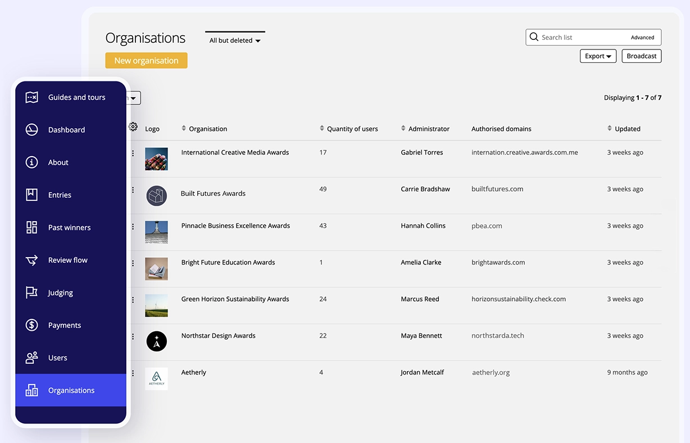690x443 pixels.
Task: Open row menu for Green Horizon Sustainability Awards
Action: pos(133,300)
